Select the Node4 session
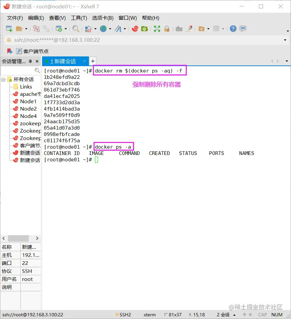Image resolution: width=291 pixels, height=319 pixels. click(25, 116)
